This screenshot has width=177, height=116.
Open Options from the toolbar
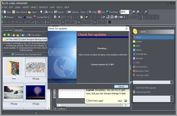[73, 12]
